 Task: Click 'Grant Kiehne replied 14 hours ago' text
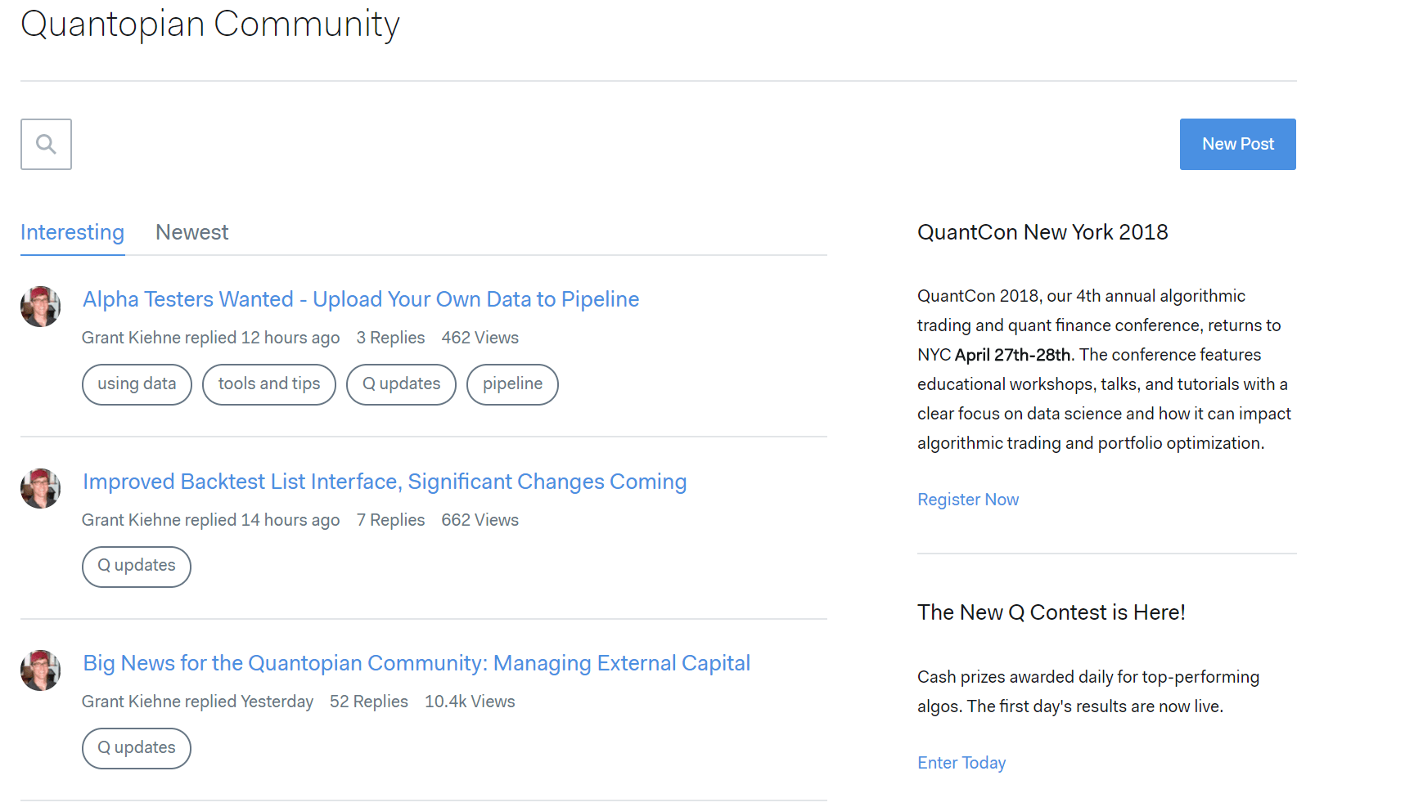[x=210, y=520]
